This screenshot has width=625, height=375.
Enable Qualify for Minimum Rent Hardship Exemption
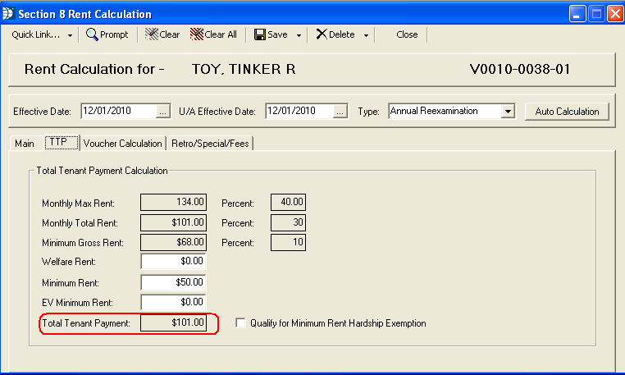tap(240, 322)
